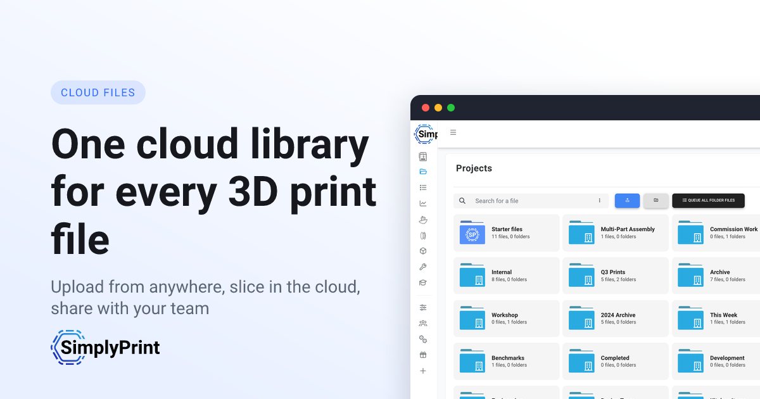Open the three-dot search options menu
Image resolution: width=760 pixels, height=399 pixels.
pos(599,201)
